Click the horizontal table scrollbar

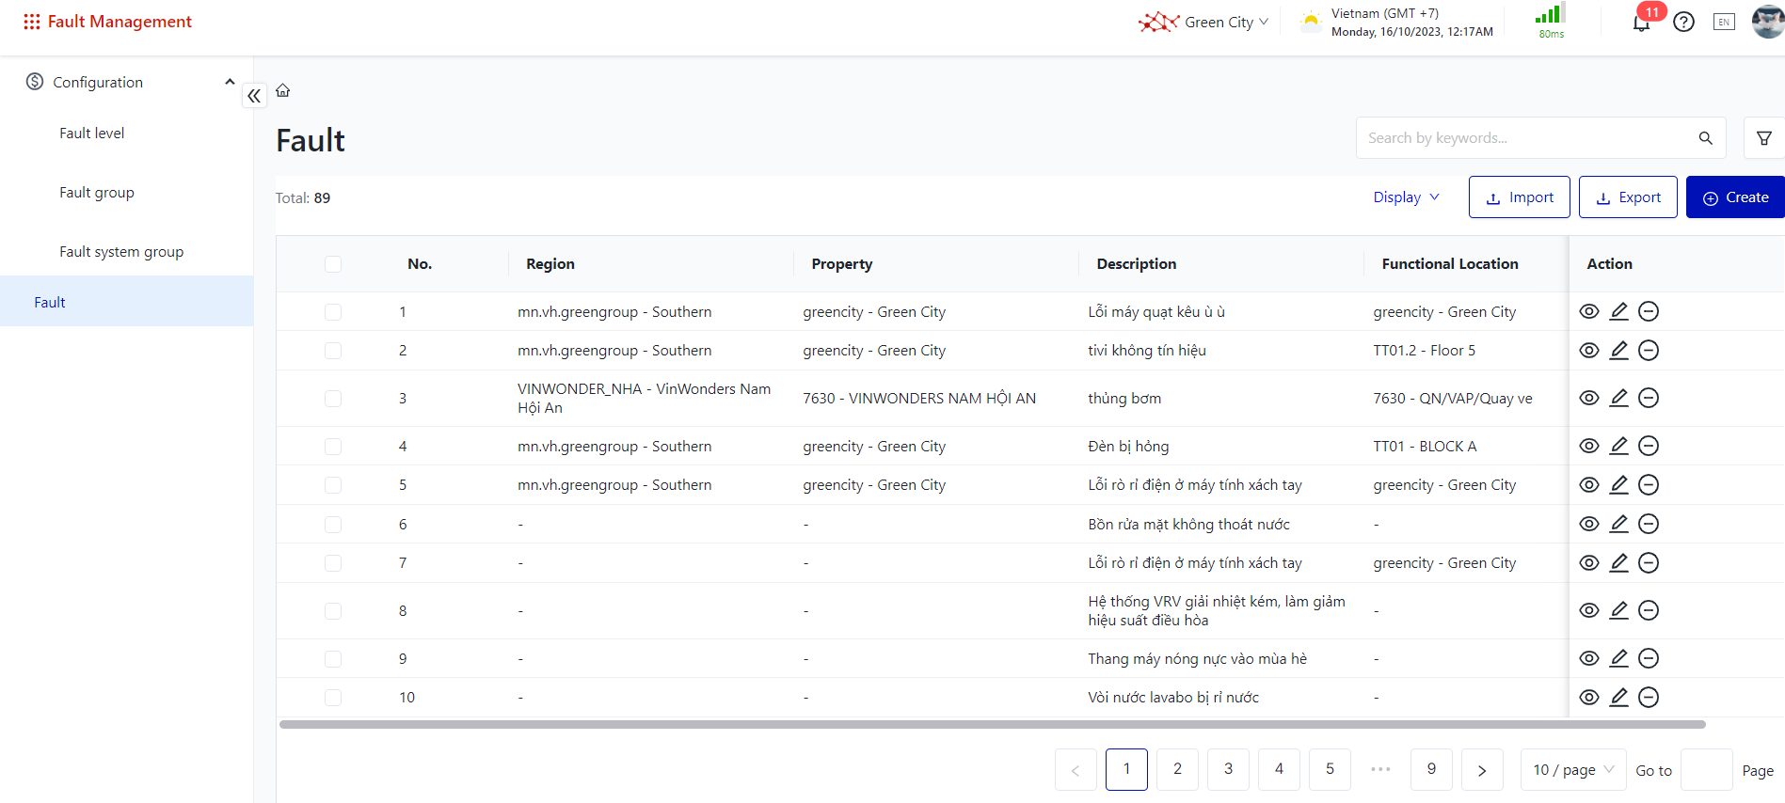(992, 725)
